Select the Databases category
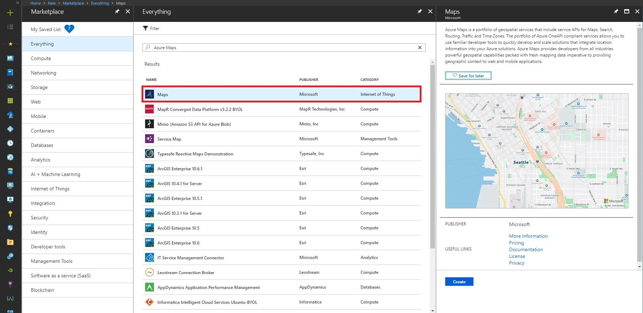Viewport: 643px width, 313px height. [x=77, y=145]
